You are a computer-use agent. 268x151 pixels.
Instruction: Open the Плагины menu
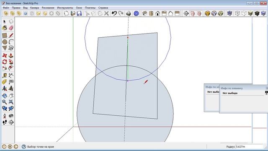click(x=90, y=8)
